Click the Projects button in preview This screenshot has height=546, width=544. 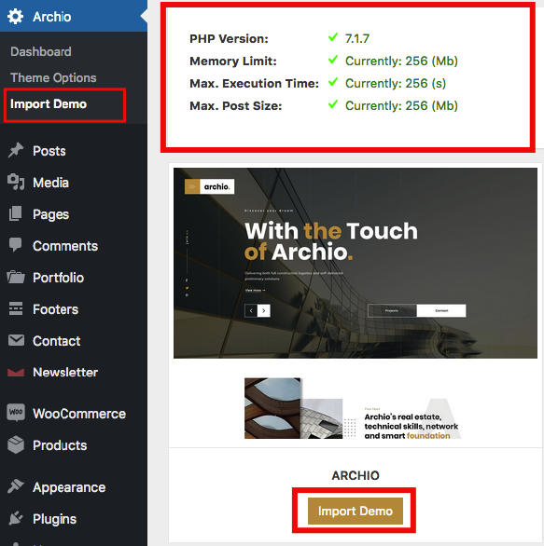tap(392, 310)
